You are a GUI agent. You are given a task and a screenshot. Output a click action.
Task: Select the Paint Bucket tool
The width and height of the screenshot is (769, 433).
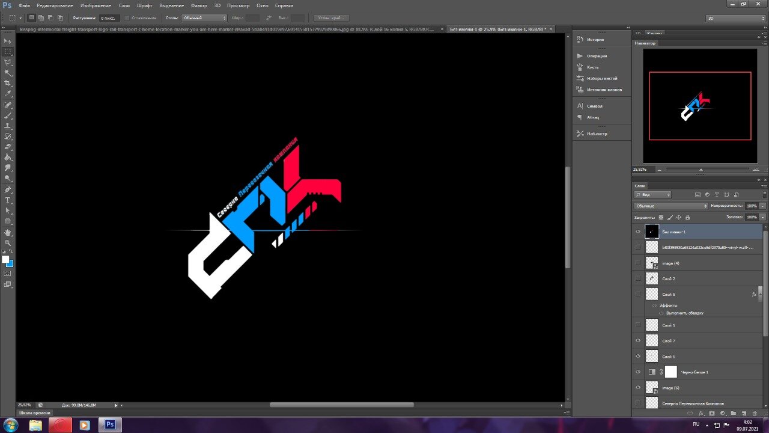click(8, 158)
